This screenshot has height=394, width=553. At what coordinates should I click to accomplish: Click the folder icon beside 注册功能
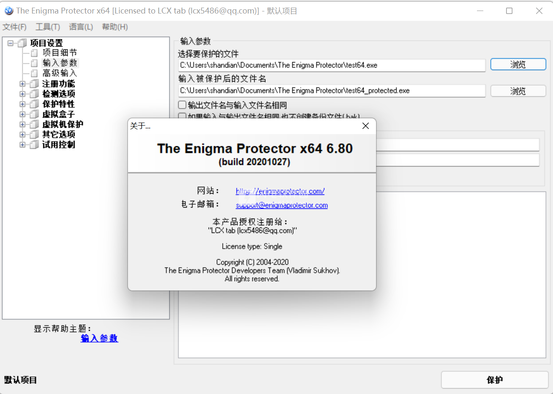(34, 84)
